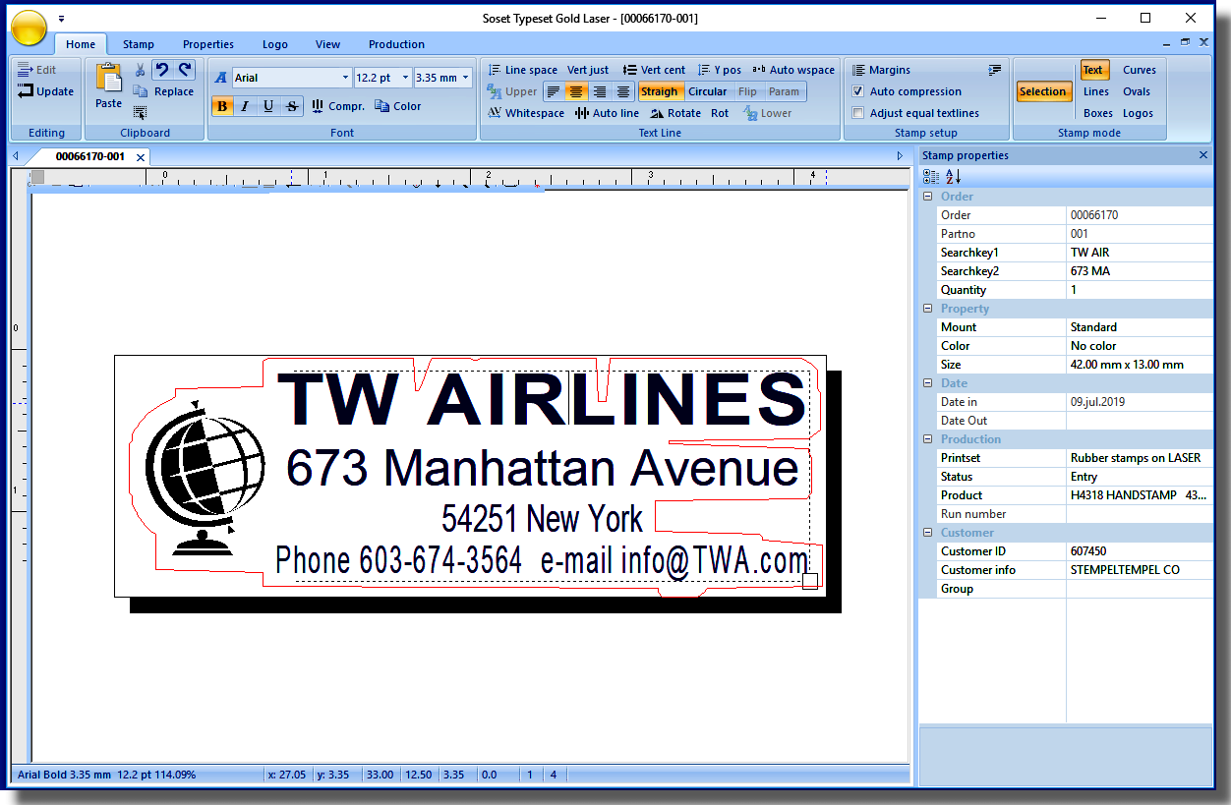The image size is (1231, 805).
Task: Open the Logo ribbon tab
Action: [275, 44]
